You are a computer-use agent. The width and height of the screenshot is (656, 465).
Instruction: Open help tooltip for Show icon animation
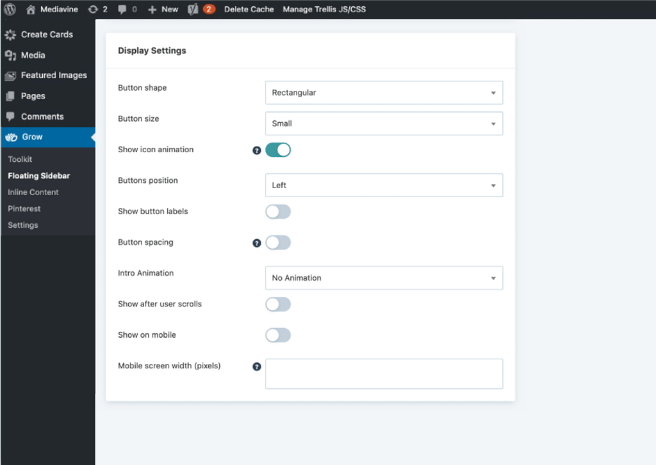pos(257,150)
